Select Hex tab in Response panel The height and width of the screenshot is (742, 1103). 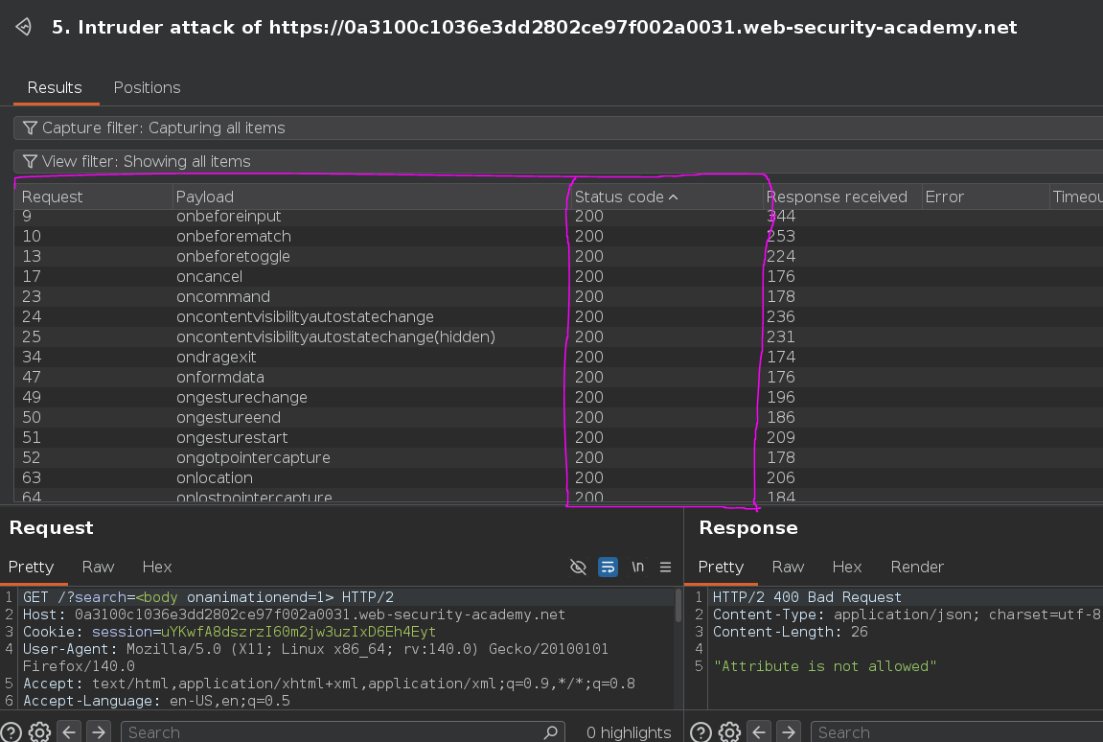847,567
